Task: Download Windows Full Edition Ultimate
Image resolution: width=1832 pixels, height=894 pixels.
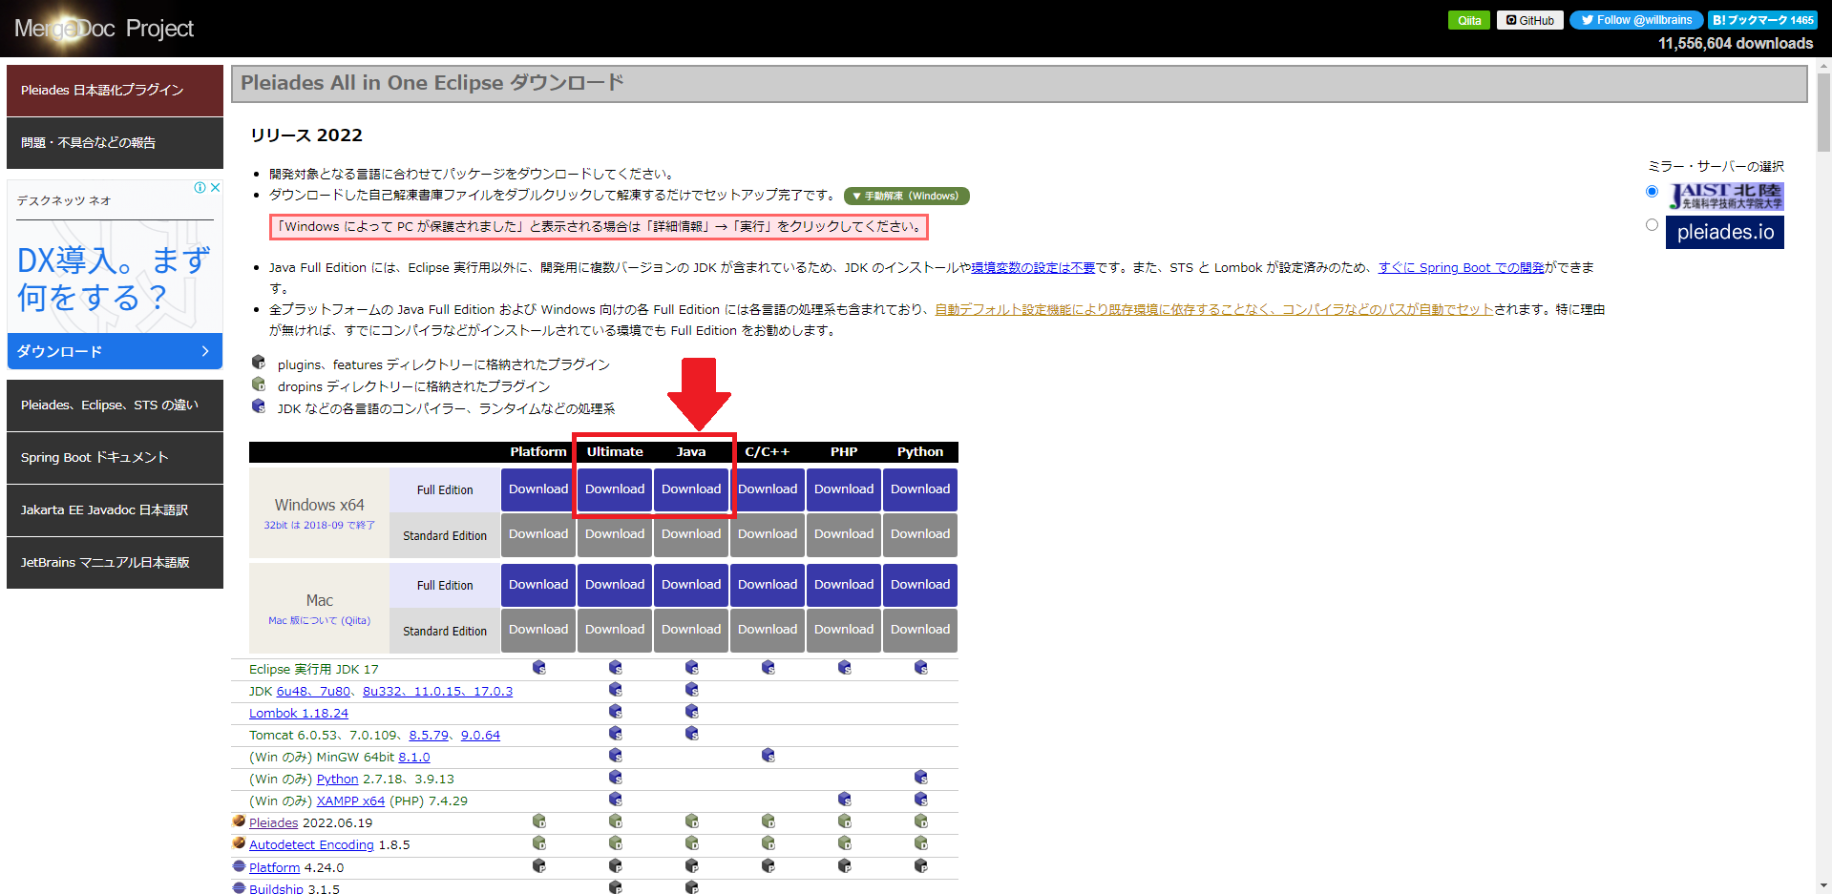Action: (615, 489)
